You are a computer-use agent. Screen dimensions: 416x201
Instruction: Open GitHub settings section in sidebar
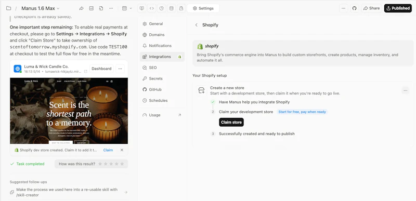[x=162, y=89]
